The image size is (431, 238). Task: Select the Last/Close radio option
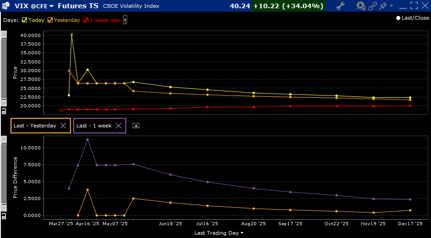[398, 18]
